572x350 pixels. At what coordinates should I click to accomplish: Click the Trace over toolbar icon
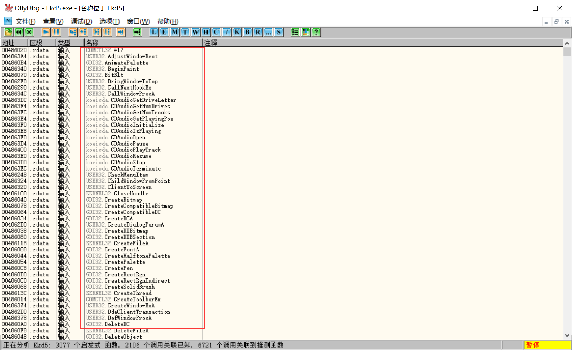[107, 32]
